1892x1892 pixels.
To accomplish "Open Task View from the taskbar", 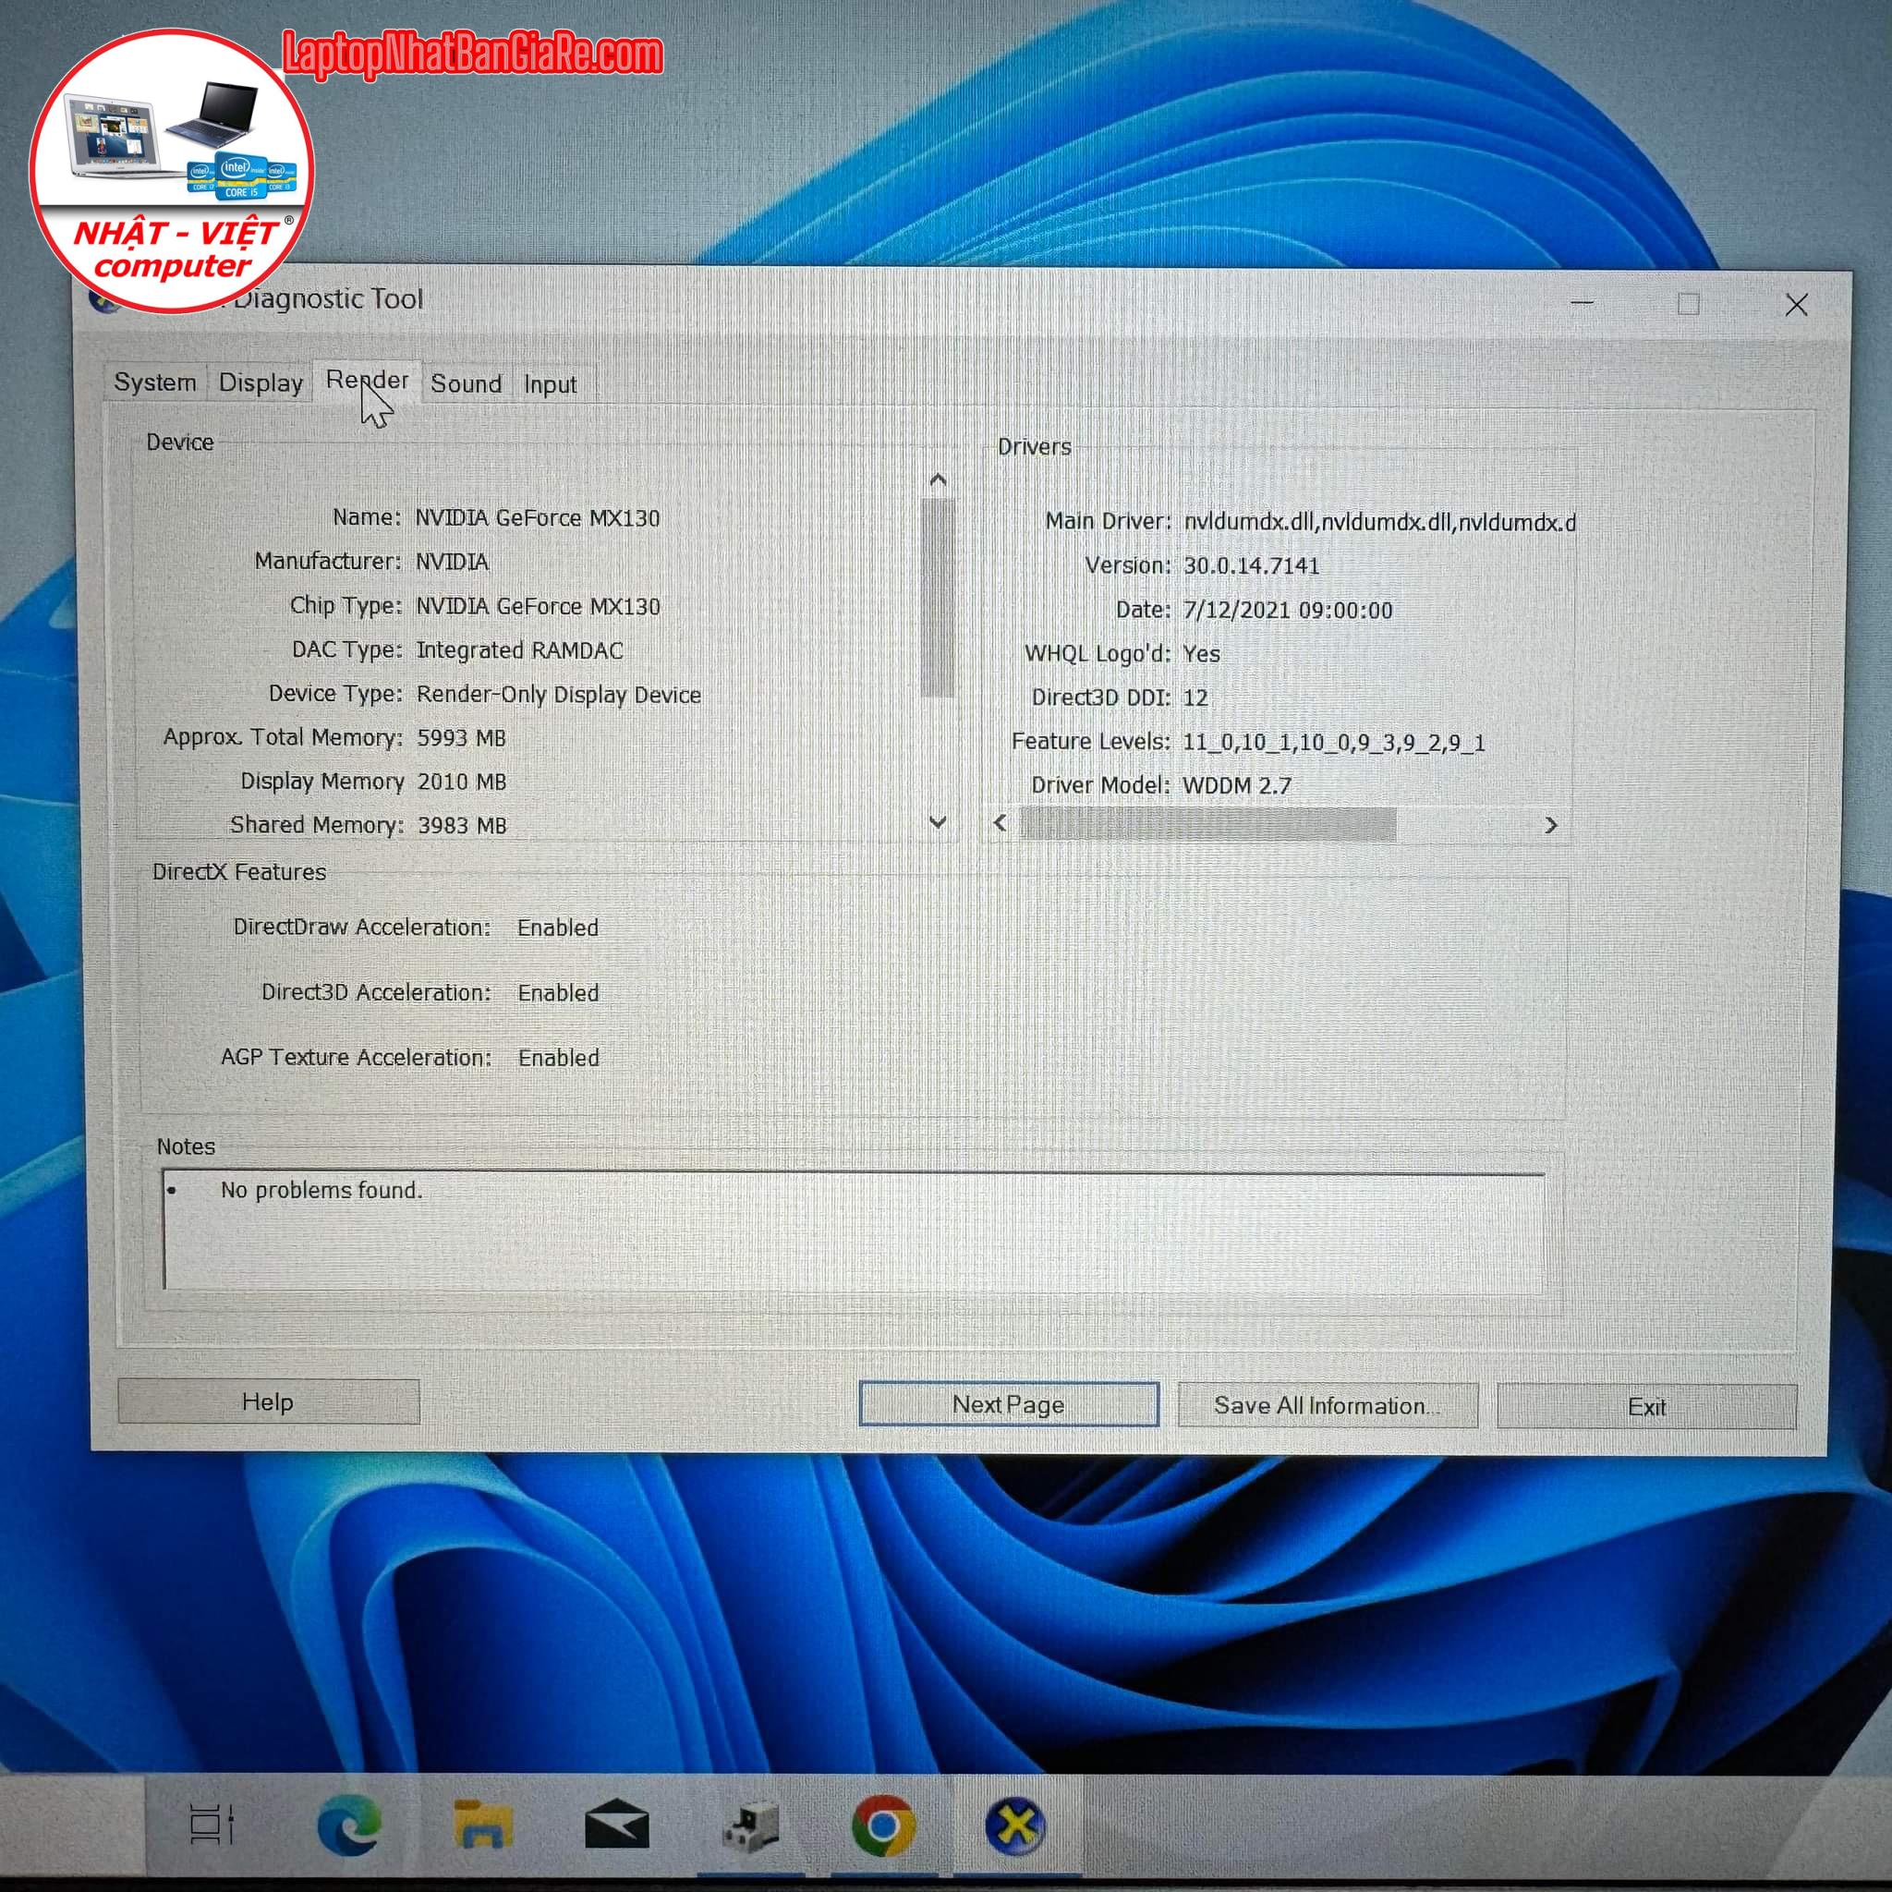I will click(x=212, y=1825).
